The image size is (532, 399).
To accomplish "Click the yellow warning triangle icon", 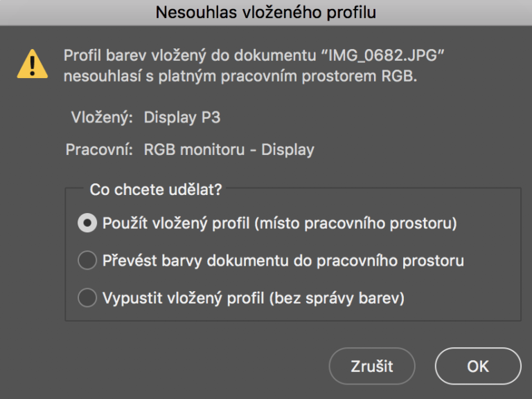I will click(x=33, y=64).
